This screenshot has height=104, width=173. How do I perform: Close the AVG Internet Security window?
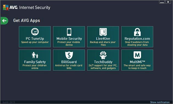[x=168, y=2]
